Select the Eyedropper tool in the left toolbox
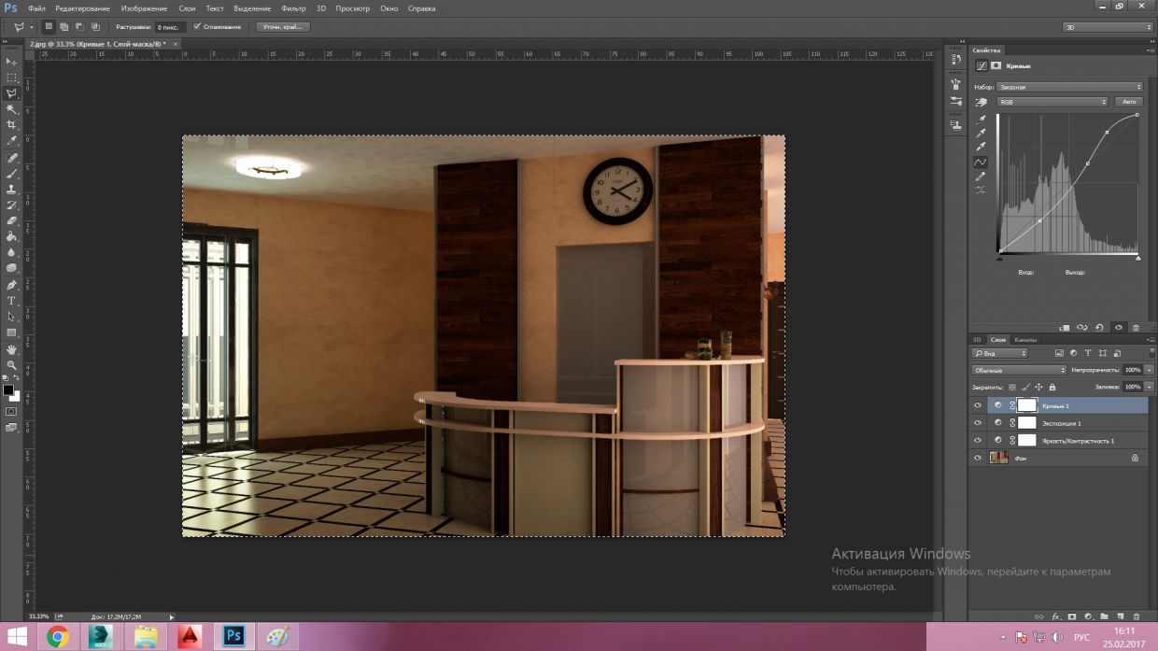This screenshot has width=1158, height=651. coord(12,141)
